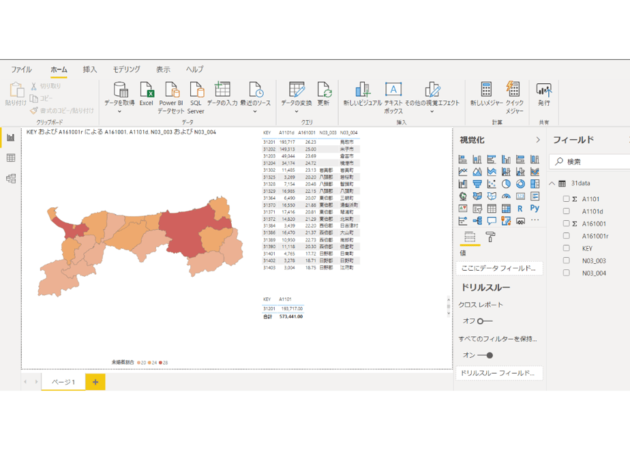Select the slicer visual
This screenshot has height=450, width=630.
[477, 209]
